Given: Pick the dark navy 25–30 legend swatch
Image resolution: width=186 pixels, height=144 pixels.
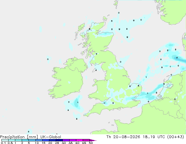Looking at the screenshot, I should 59,140.
